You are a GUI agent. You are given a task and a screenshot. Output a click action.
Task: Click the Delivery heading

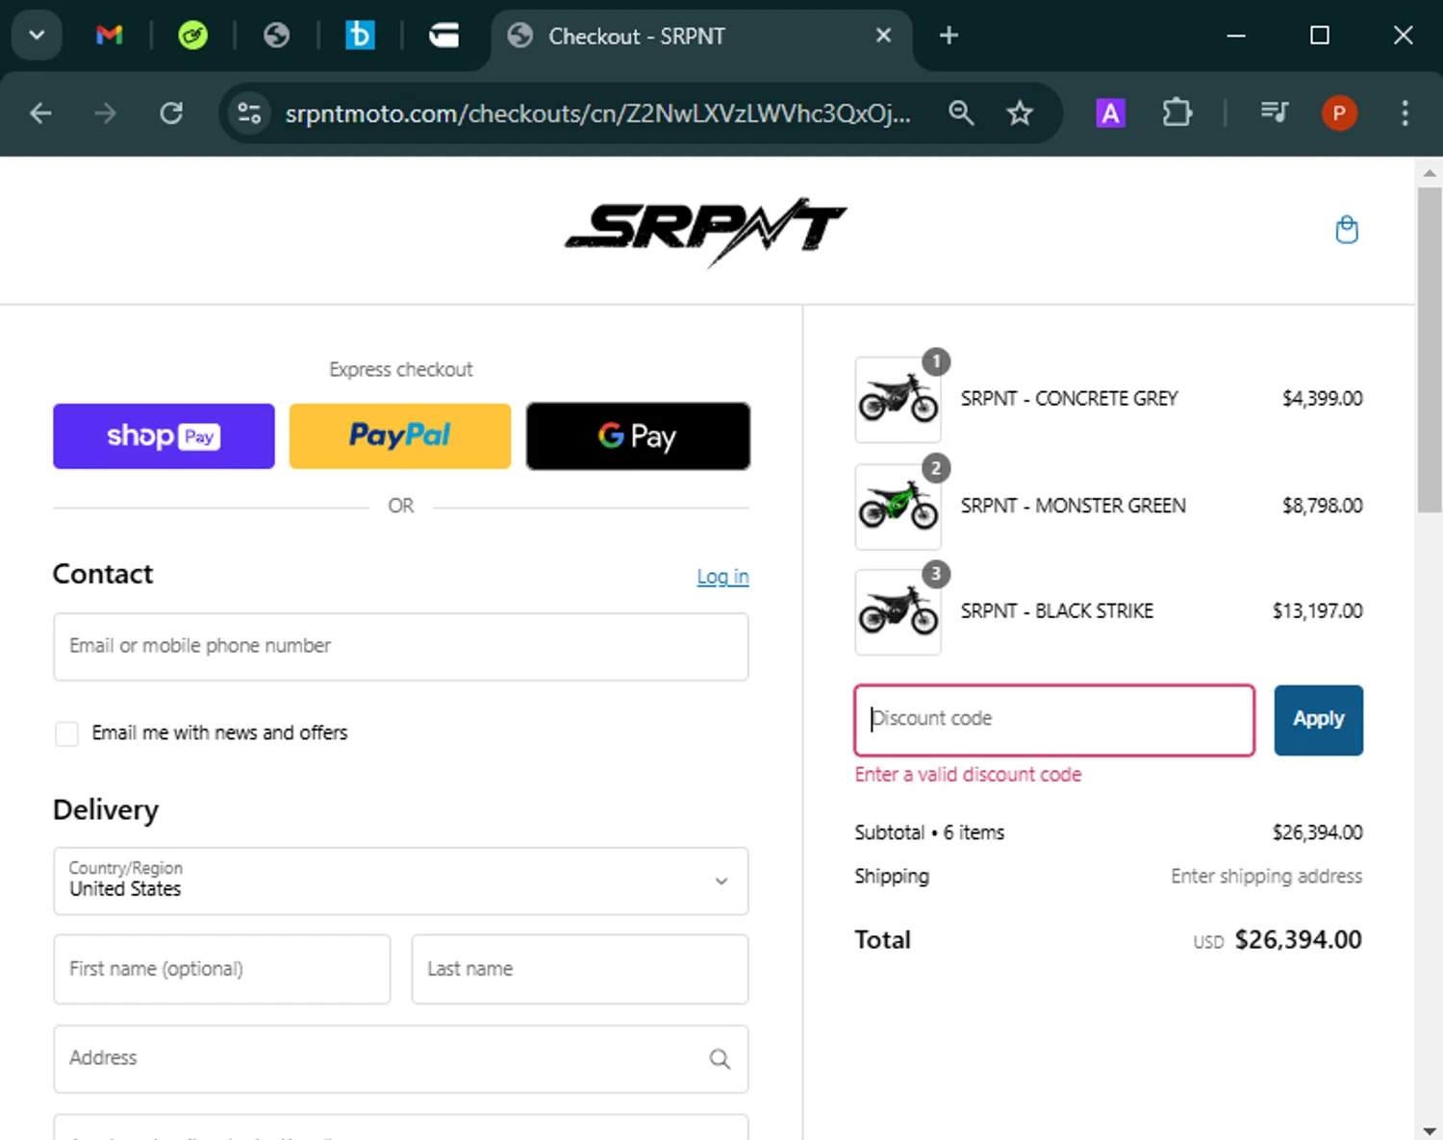106,810
